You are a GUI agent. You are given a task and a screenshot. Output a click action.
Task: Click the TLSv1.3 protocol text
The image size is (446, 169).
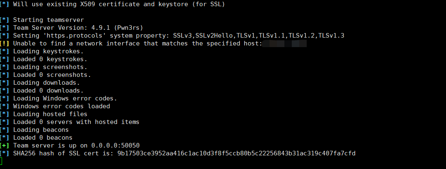coord(332,36)
